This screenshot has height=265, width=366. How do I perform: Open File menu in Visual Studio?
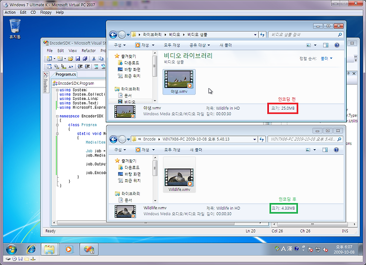(50, 51)
